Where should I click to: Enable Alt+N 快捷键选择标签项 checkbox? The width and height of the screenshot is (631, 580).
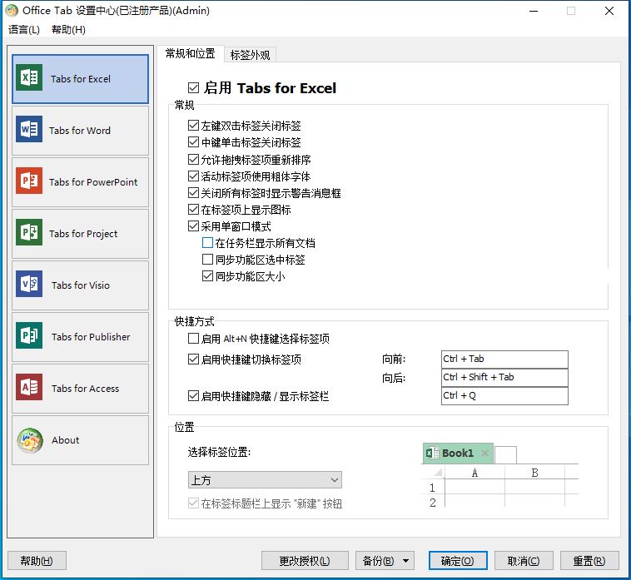(193, 339)
